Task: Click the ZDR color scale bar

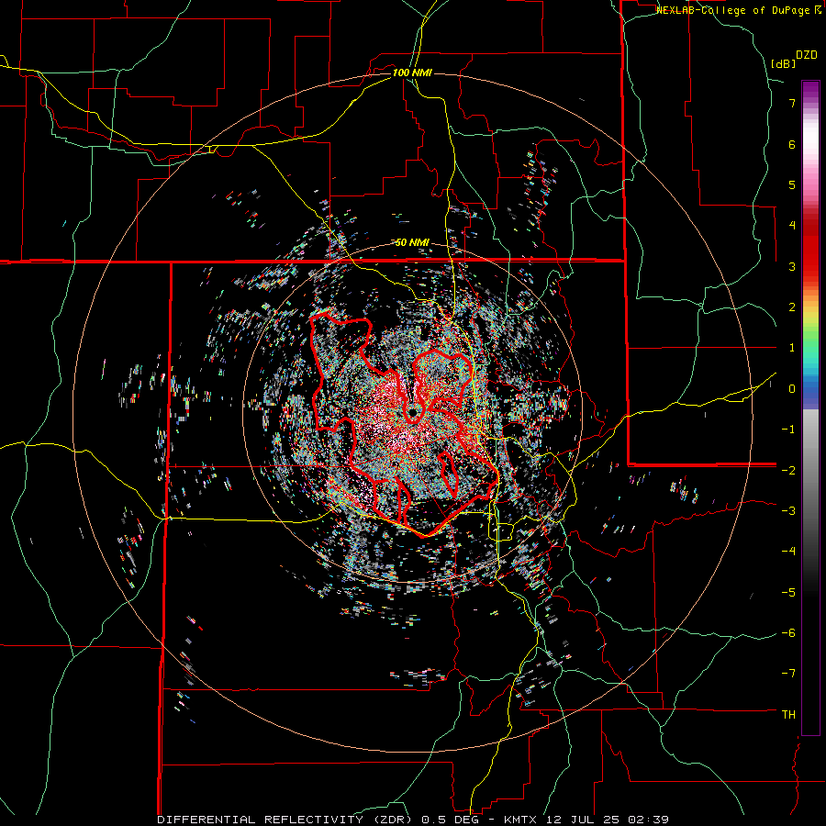Action: tap(810, 407)
